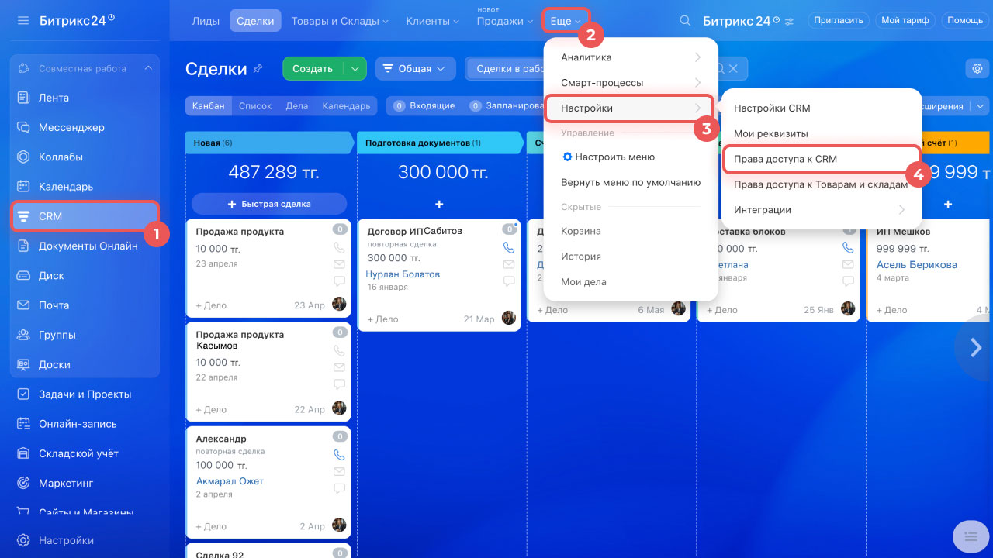Click the round chat widget button bottom right

point(969,536)
